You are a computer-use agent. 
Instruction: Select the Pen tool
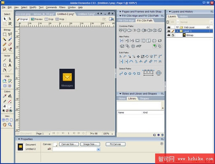point(10,60)
